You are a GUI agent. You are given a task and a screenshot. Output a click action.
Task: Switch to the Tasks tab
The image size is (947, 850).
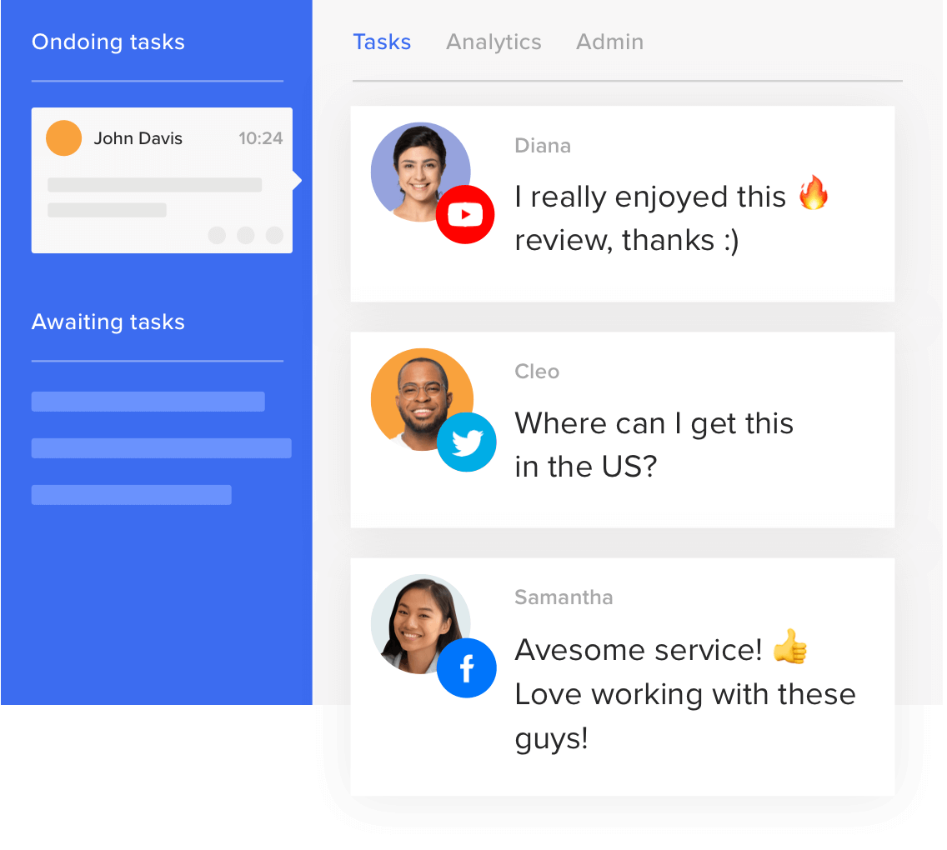tap(382, 42)
